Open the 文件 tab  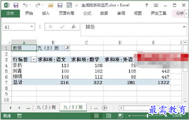click(x=10, y=13)
